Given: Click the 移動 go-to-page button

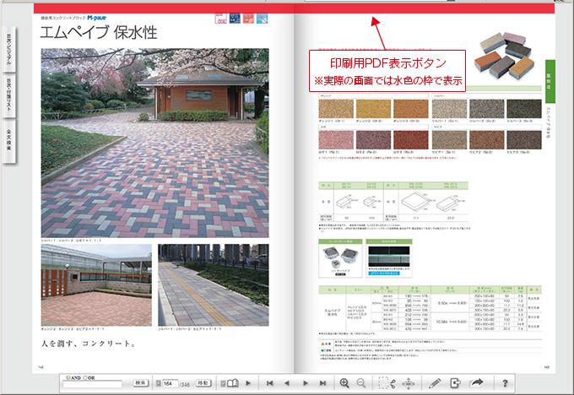Looking at the screenshot, I should click(x=203, y=383).
